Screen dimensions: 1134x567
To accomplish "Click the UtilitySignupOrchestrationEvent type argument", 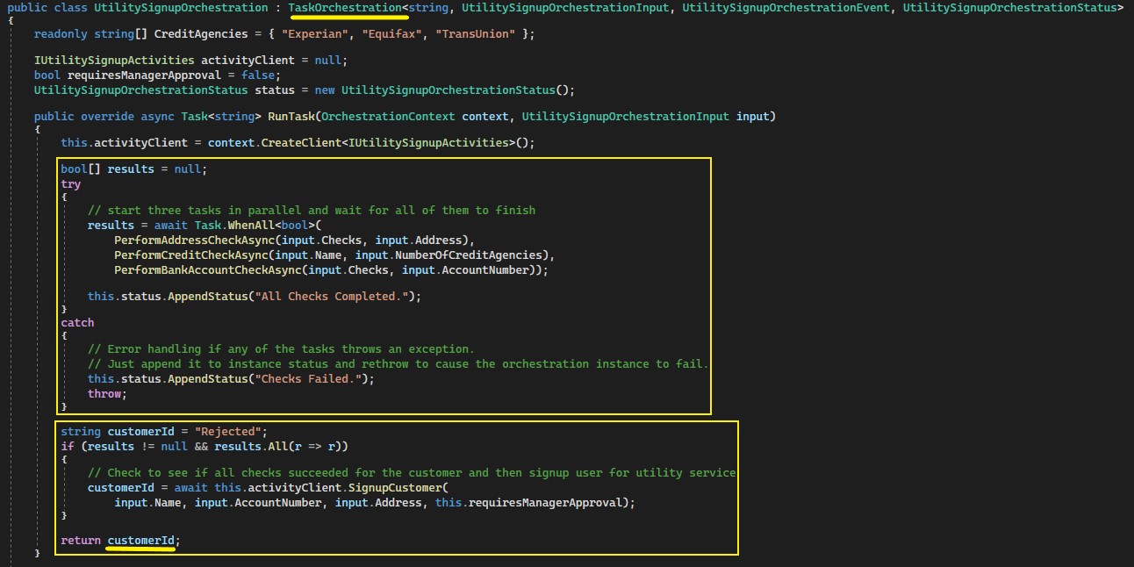I will (x=784, y=8).
